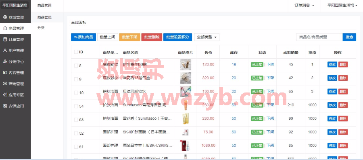Click 删除 for product ID 51
Viewport: 363px width, 160px height.
[x=343, y=146]
